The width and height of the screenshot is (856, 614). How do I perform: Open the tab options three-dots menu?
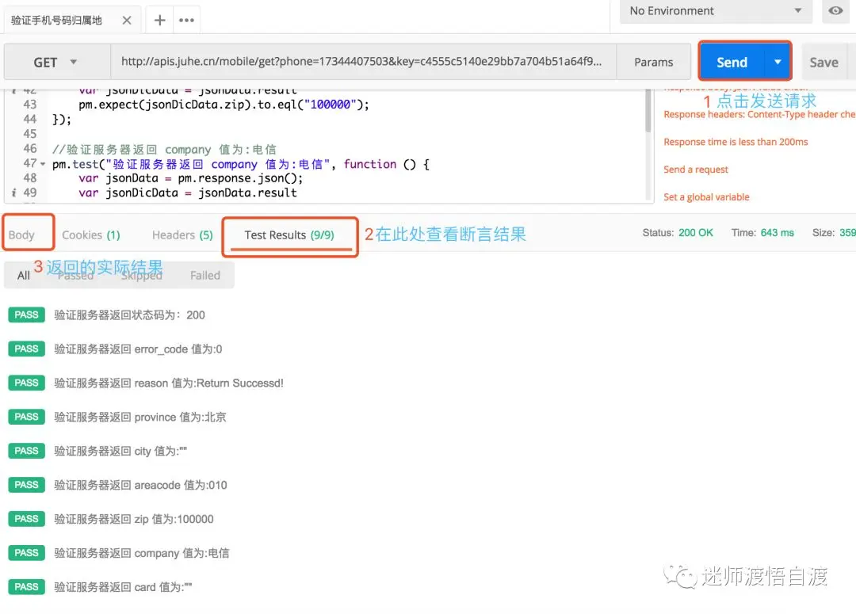point(187,20)
